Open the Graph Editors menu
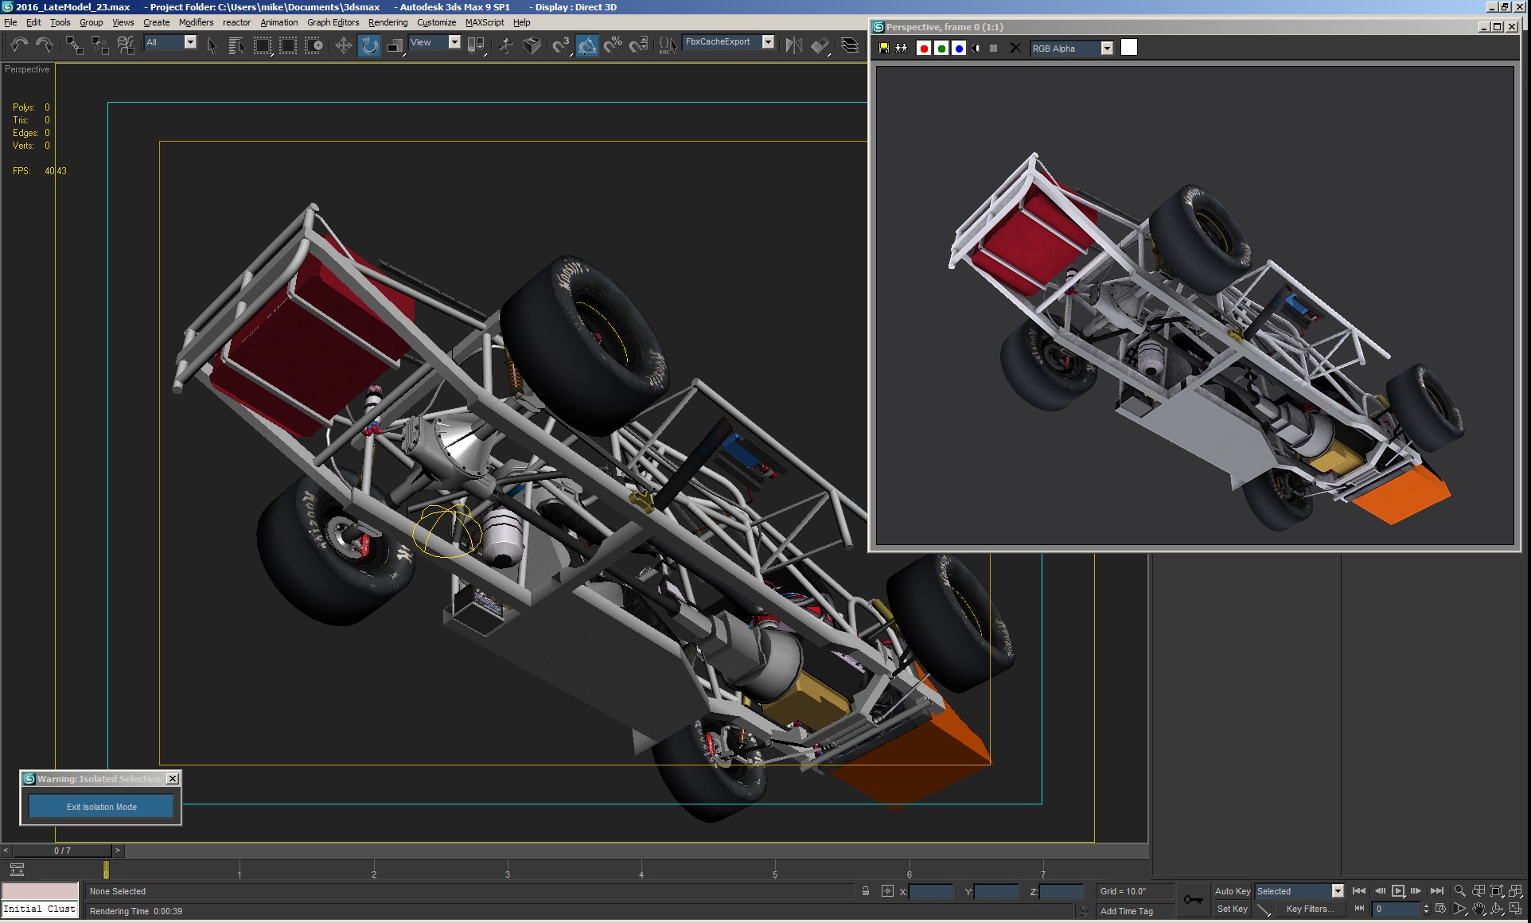Screen dimensions: 1531x923 tap(333, 22)
